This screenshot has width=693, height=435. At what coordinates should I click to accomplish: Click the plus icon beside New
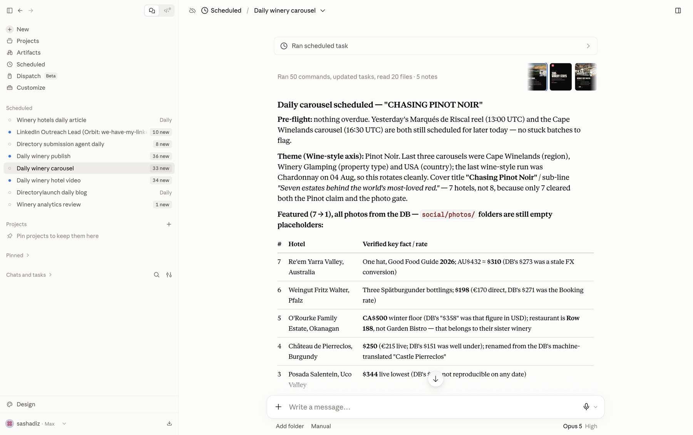pyautogui.click(x=10, y=29)
